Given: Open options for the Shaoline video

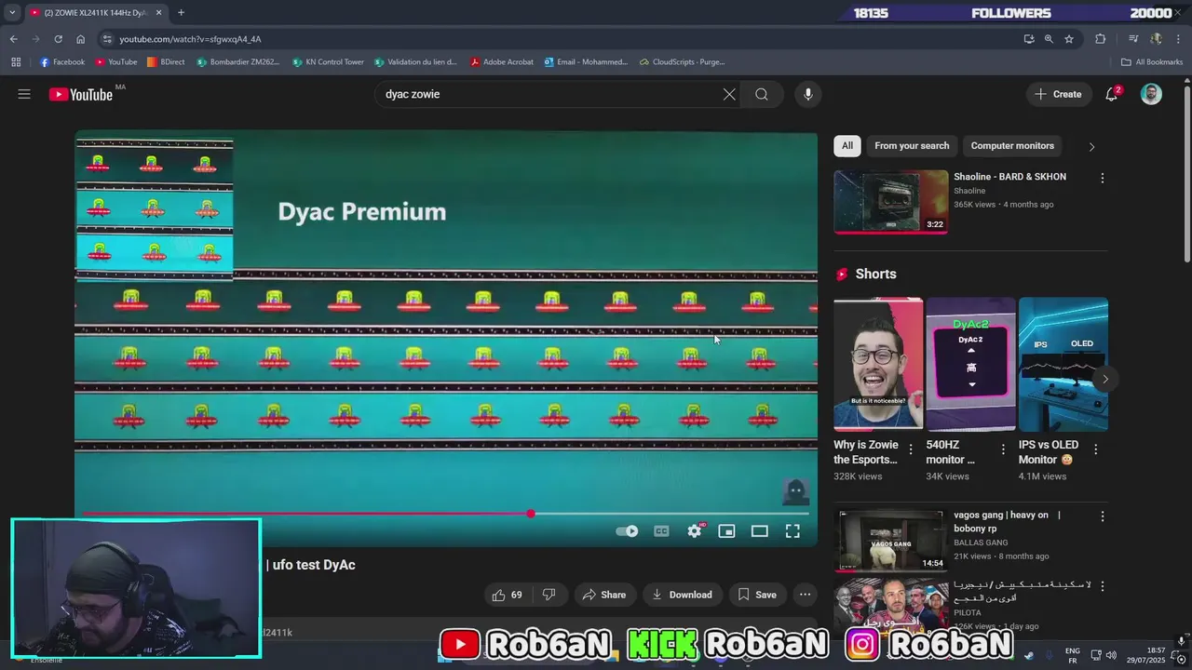Looking at the screenshot, I should [1103, 178].
